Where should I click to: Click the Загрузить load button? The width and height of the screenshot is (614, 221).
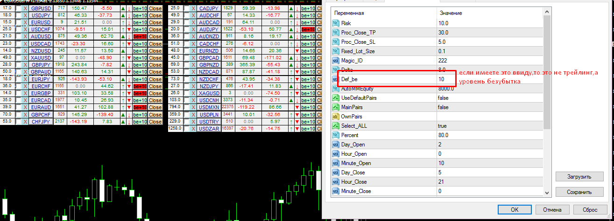click(579, 177)
